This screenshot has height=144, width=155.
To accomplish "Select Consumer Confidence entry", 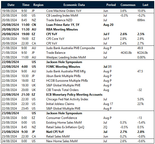I will coord(61,118).
